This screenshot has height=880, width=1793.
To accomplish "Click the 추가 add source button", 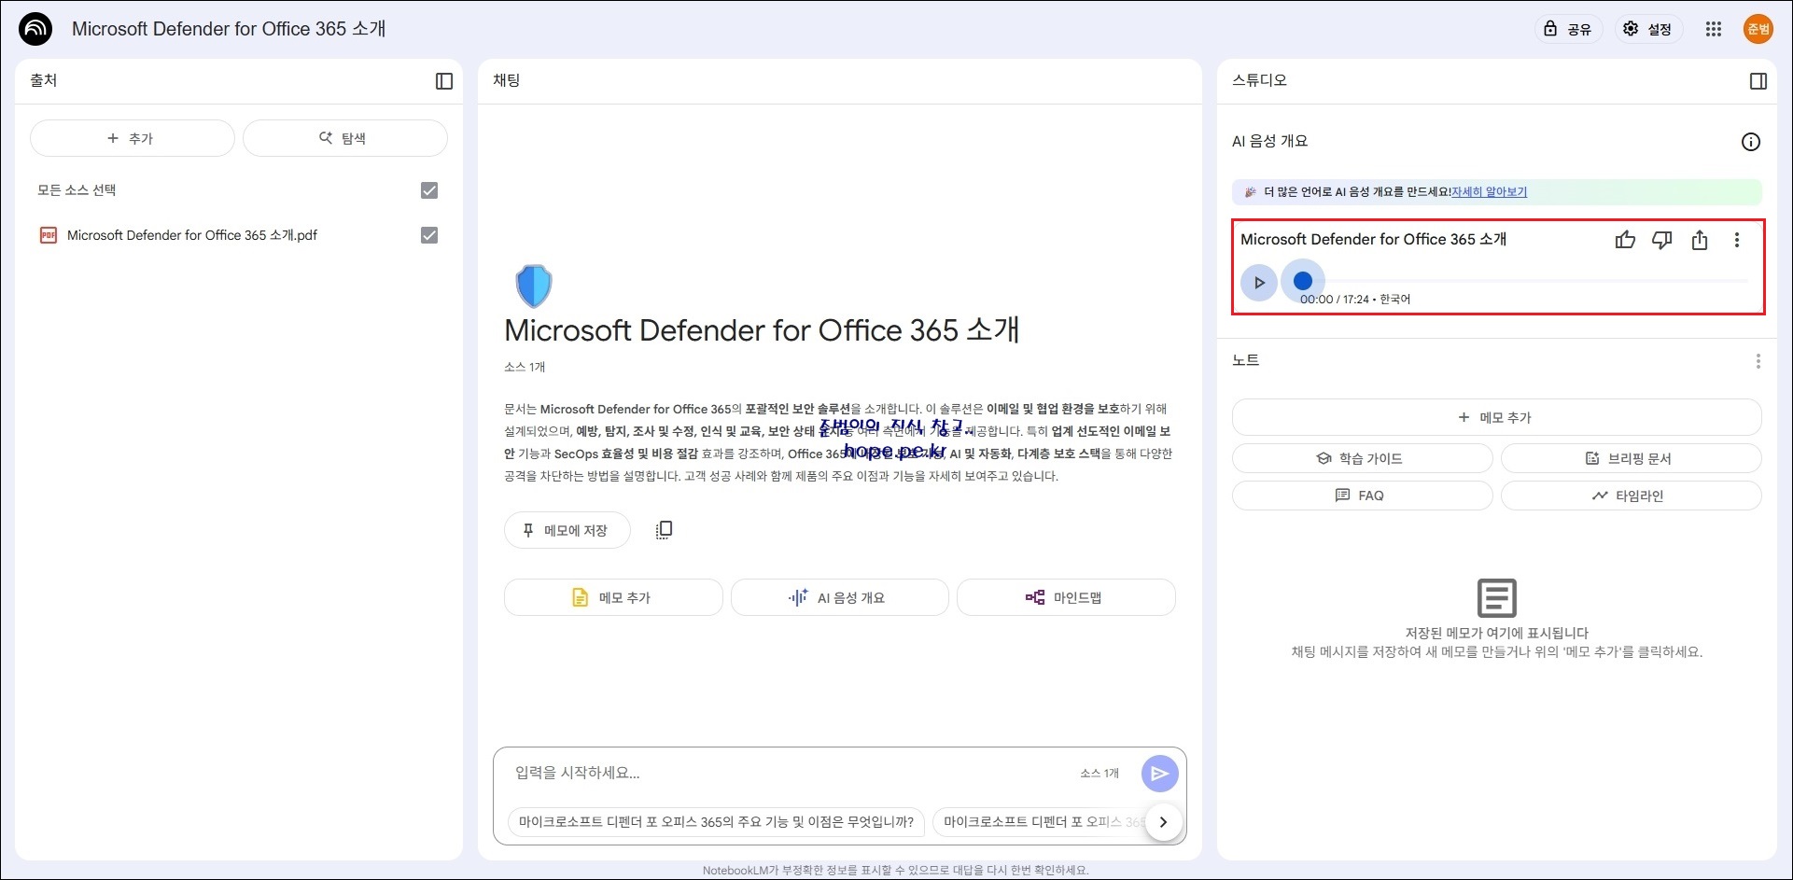I will (x=133, y=138).
